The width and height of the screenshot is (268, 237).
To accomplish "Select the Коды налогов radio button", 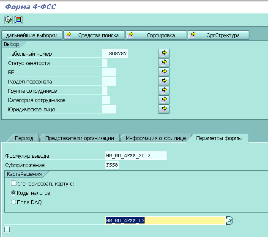I will click(x=14, y=193).
